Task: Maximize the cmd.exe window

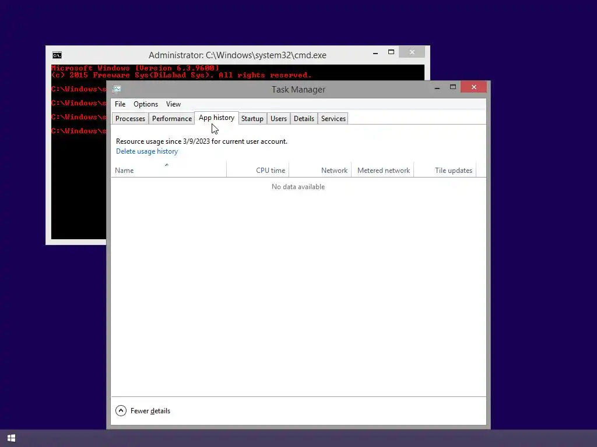Action: click(x=391, y=52)
